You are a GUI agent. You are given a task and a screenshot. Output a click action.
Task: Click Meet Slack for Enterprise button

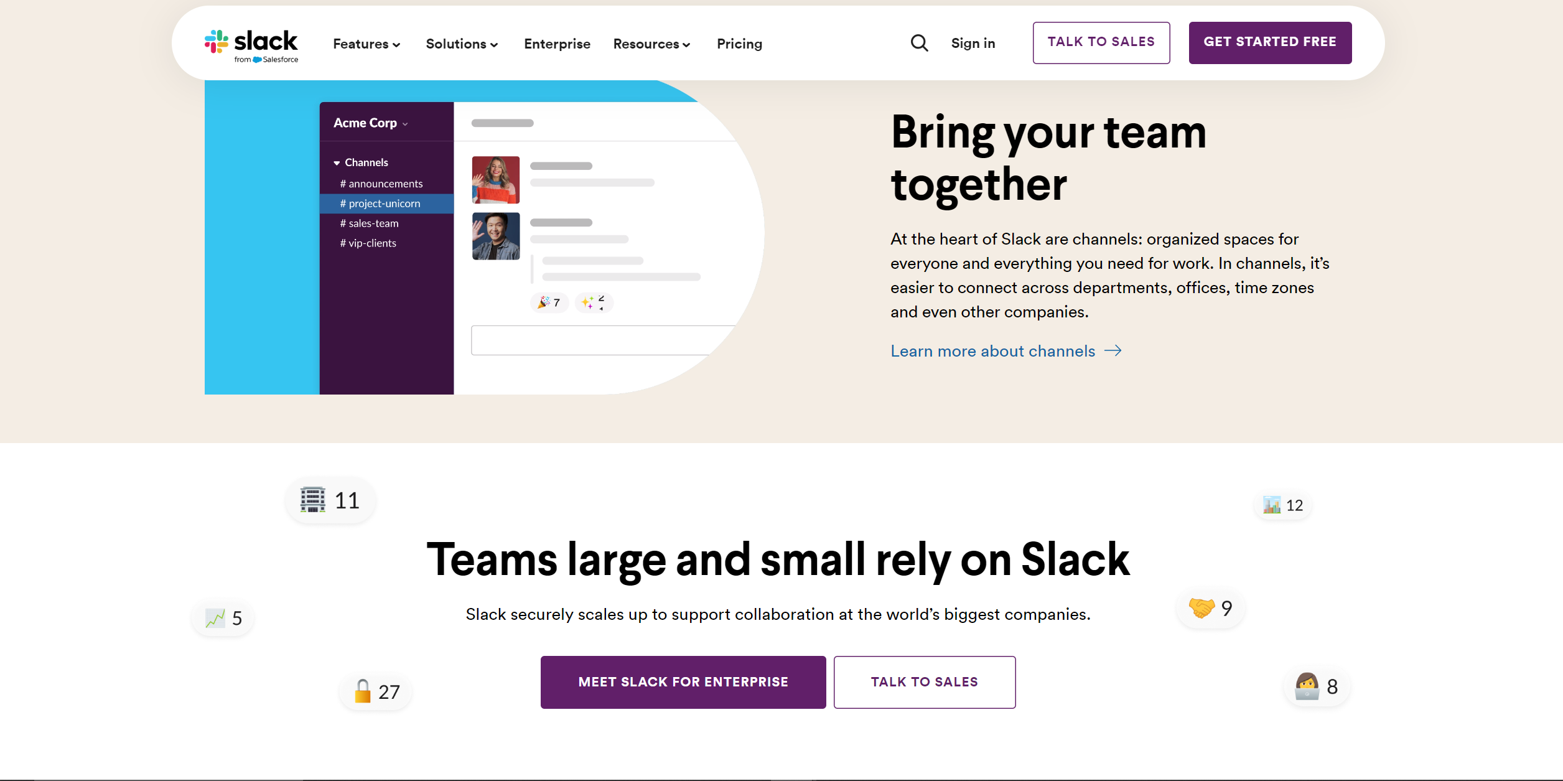[x=683, y=682]
